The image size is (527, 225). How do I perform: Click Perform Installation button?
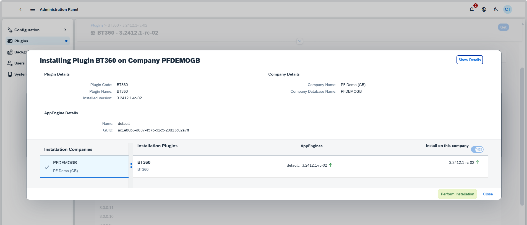(x=457, y=194)
